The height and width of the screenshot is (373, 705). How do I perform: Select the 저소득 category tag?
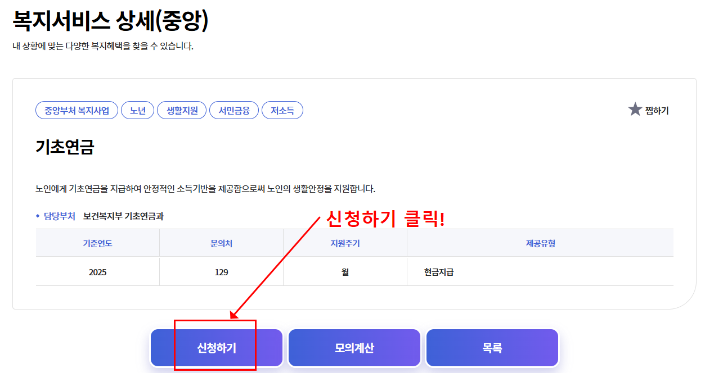(x=282, y=110)
